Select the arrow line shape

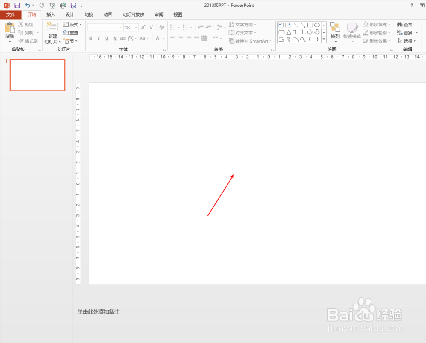pyautogui.click(x=302, y=25)
